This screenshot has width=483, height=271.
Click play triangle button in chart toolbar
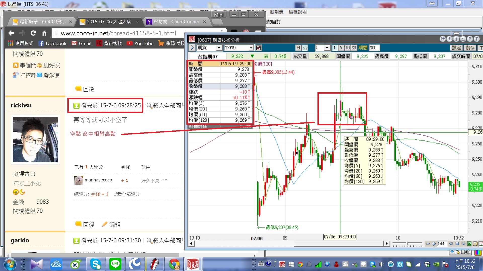pyautogui.click(x=192, y=48)
